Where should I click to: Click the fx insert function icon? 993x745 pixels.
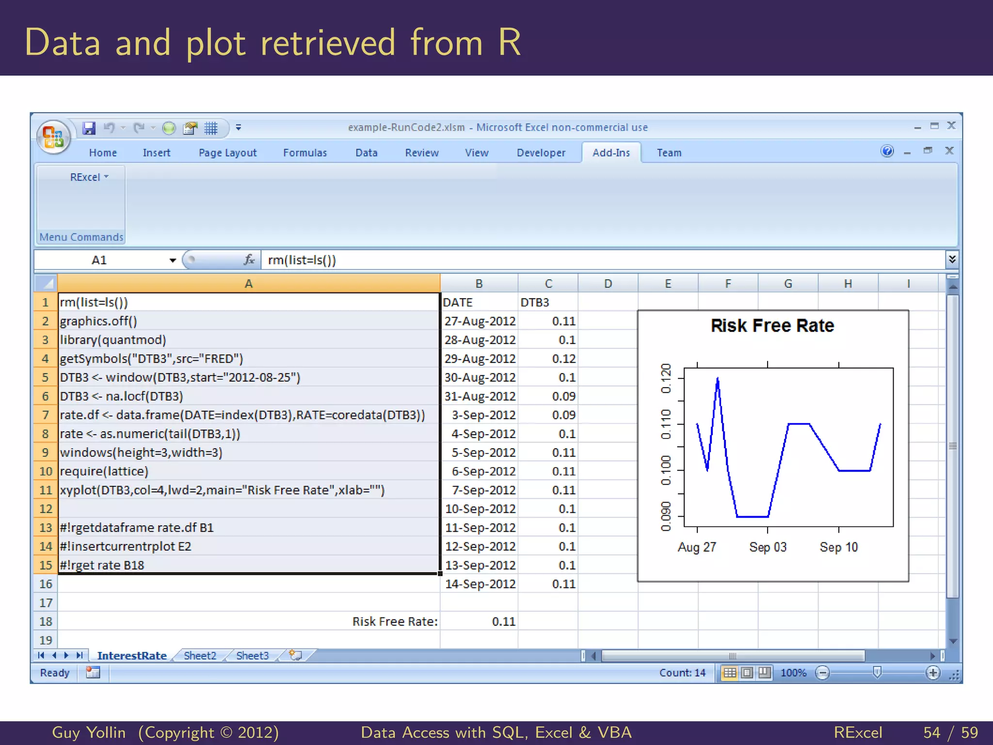[x=249, y=260]
